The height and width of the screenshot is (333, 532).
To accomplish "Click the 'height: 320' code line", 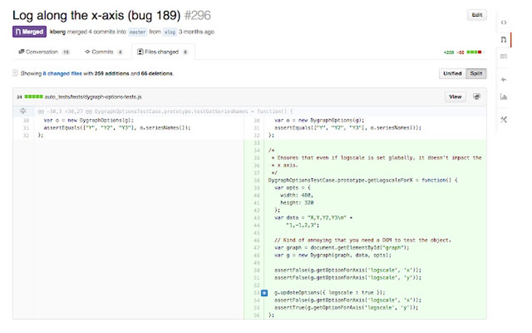I will coord(297,203).
